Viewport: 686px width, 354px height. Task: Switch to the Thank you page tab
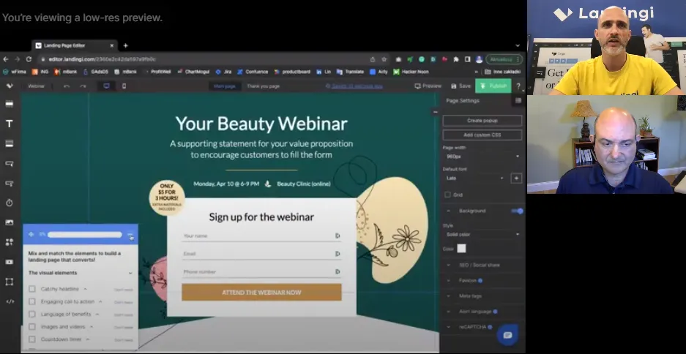(263, 86)
